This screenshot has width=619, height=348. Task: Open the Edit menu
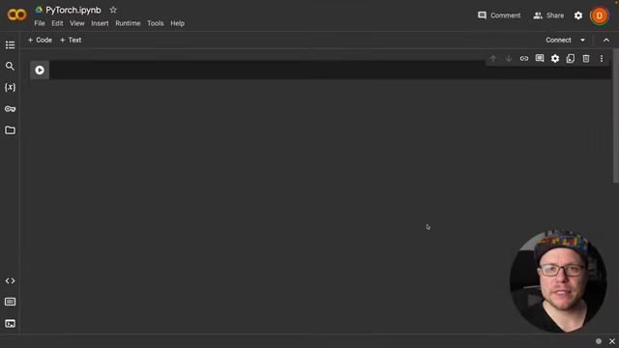click(57, 23)
